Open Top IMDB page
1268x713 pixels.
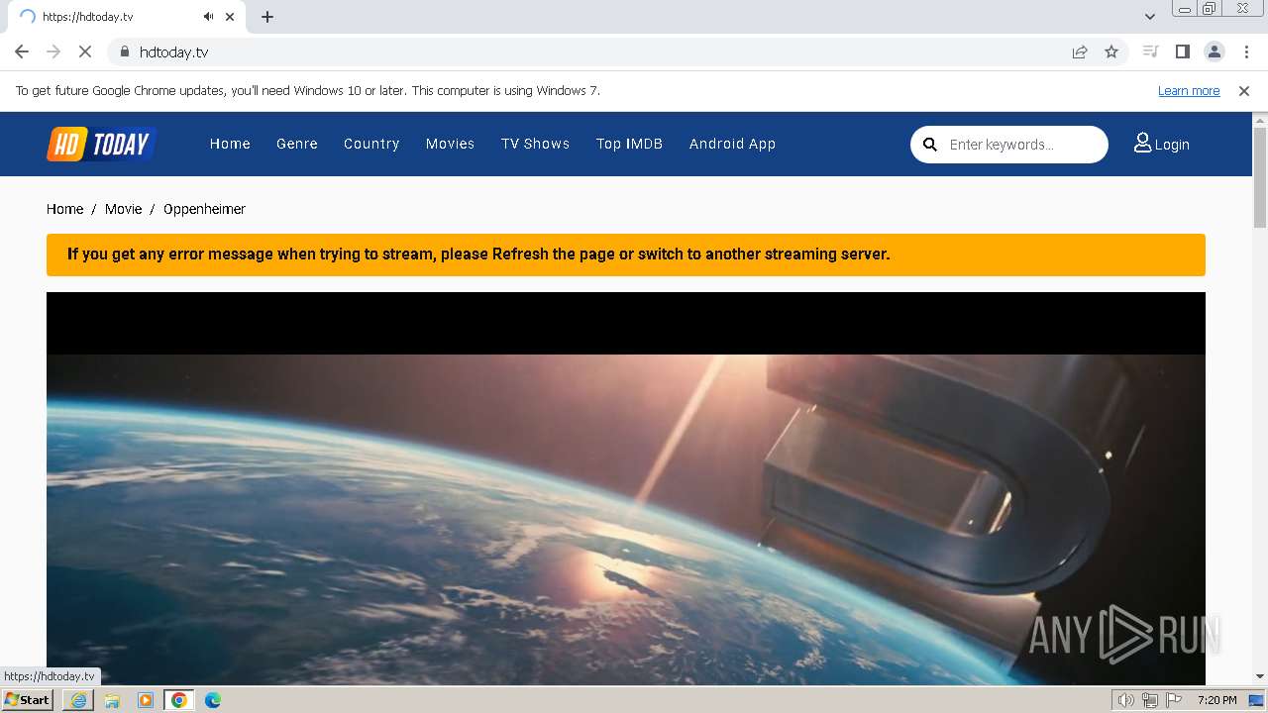tap(629, 144)
